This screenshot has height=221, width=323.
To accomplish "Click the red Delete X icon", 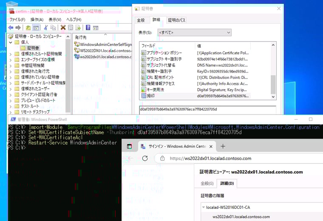I will pyautogui.click(x=63, y=27).
